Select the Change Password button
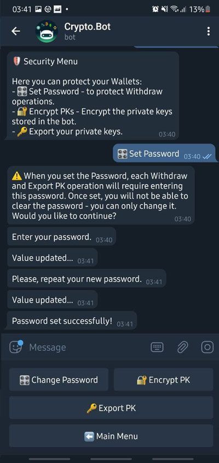Image resolution: width=219 pixels, height=463 pixels. coord(59,379)
